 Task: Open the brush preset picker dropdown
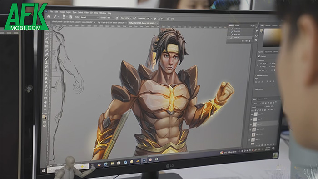click(67, 17)
